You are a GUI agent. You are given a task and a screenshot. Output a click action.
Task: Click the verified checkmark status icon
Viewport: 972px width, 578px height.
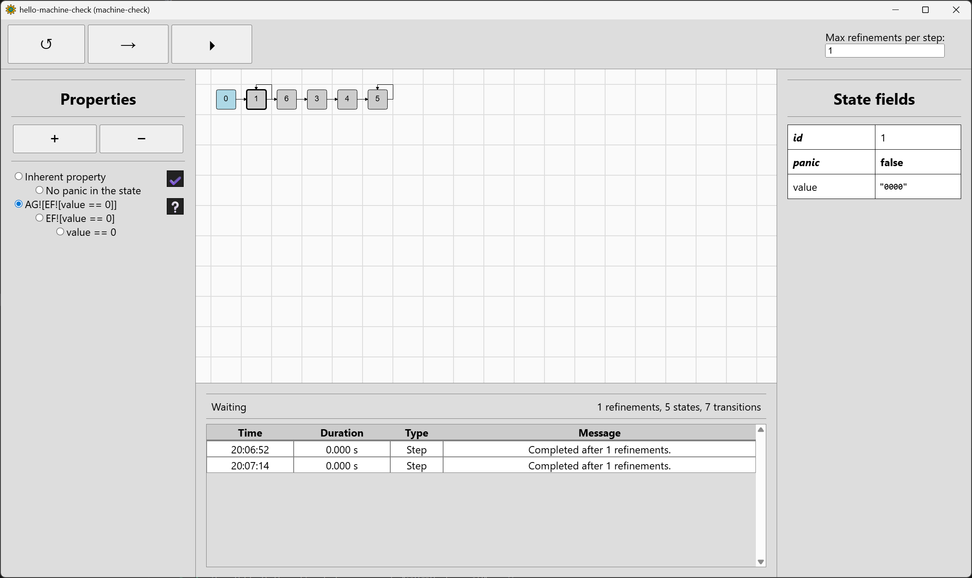[x=175, y=179]
